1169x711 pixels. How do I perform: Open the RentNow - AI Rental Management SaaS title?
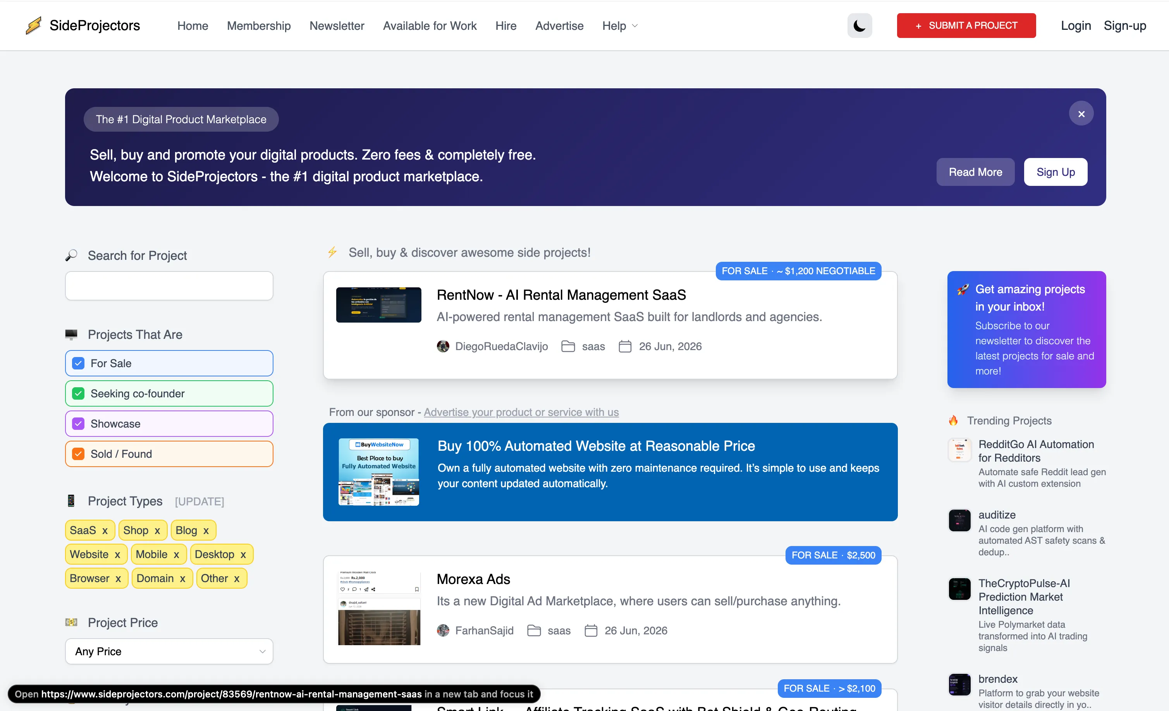561,295
